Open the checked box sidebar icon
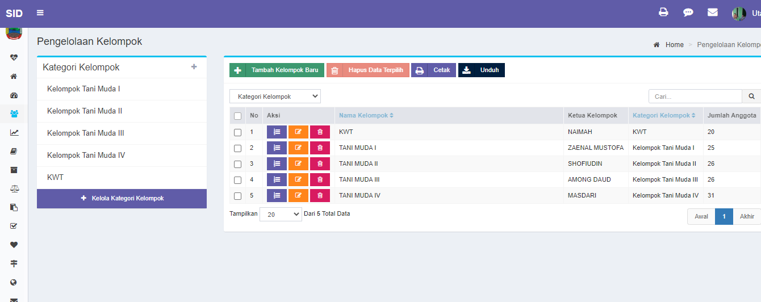 coord(14,226)
